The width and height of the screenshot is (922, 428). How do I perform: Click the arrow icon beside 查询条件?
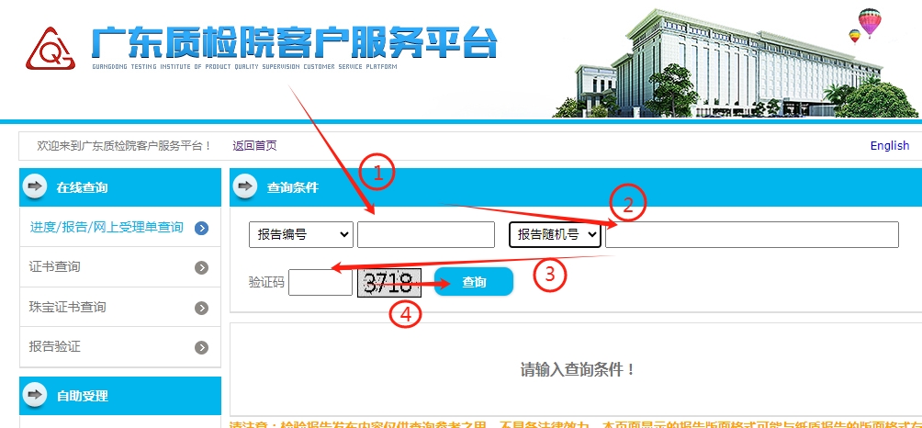(x=245, y=187)
